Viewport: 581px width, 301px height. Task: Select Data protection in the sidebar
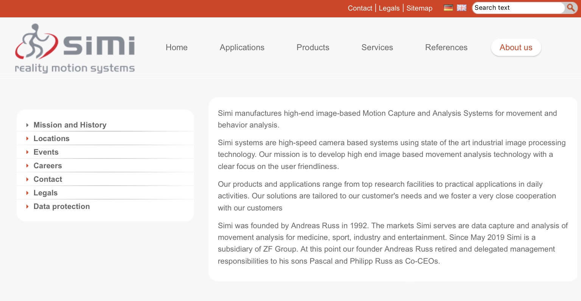pyautogui.click(x=62, y=206)
